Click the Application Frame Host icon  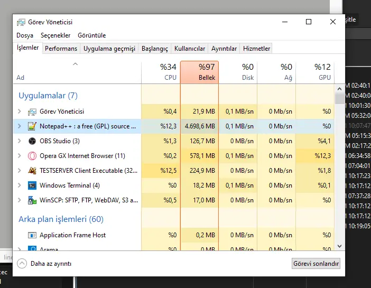[32, 235]
